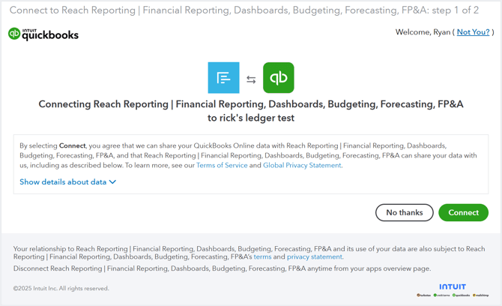The height and width of the screenshot is (306, 502).
Task: Open the Terms of Service link
Action: (222, 166)
